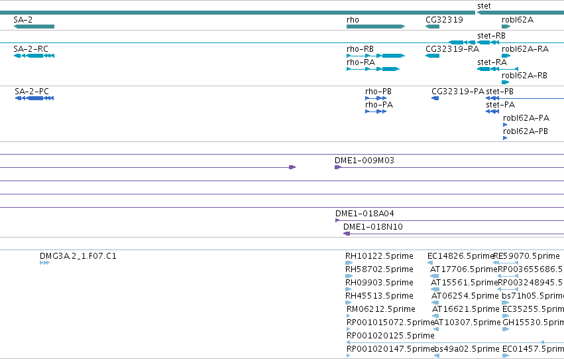Select the RH09903.5prime EST glyph
The image size is (564, 359).
click(x=349, y=289)
